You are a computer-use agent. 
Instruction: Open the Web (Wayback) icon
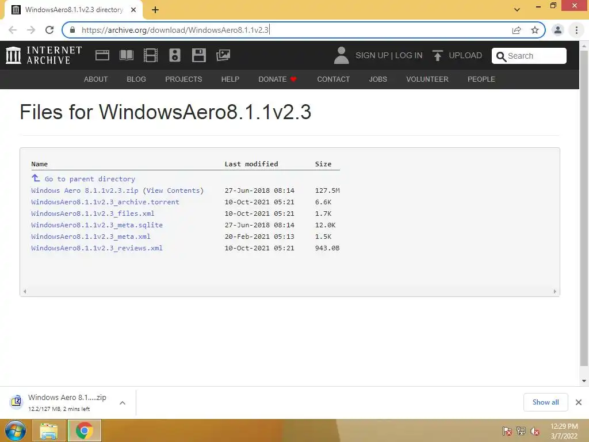(102, 55)
